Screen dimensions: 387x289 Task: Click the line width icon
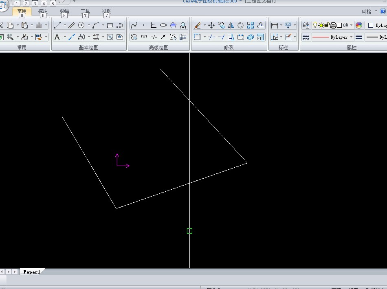pos(359,37)
